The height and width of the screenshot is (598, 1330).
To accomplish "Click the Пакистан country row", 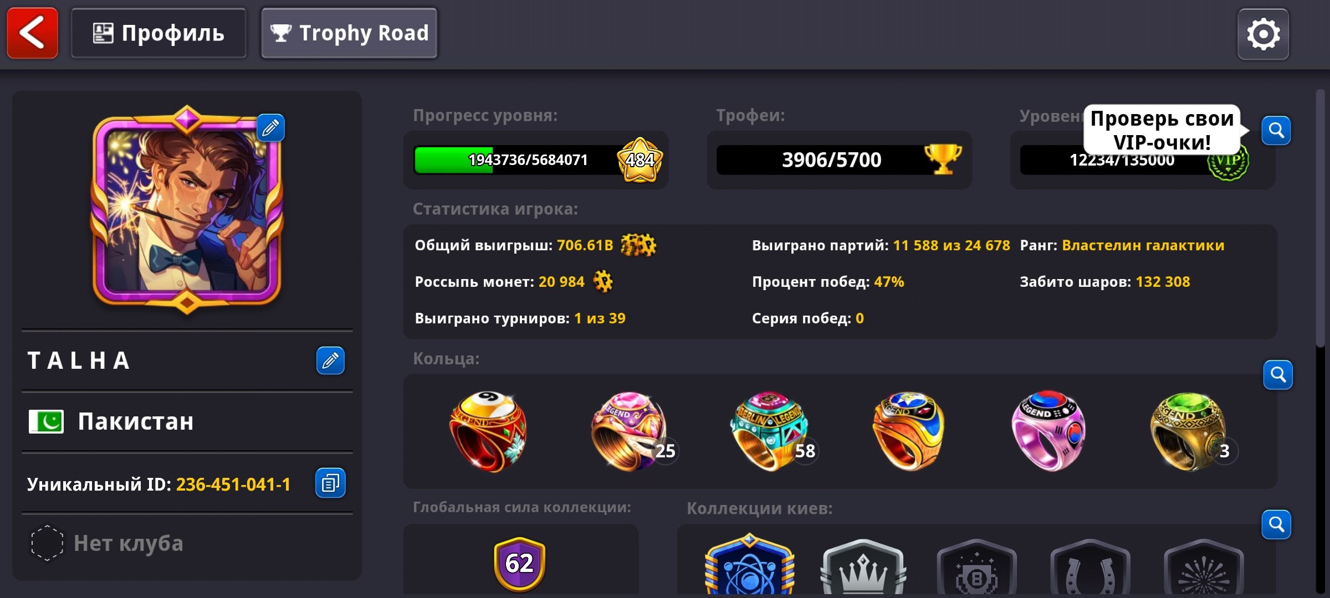I will (187, 422).
